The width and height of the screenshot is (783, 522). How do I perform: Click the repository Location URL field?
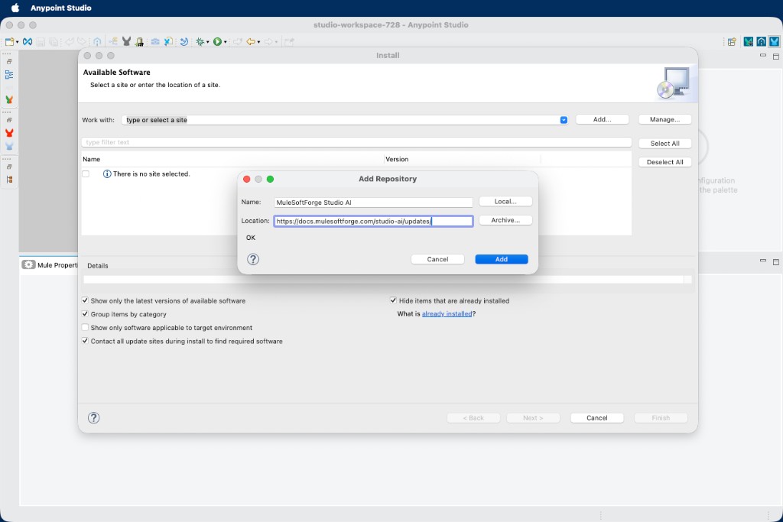click(373, 221)
